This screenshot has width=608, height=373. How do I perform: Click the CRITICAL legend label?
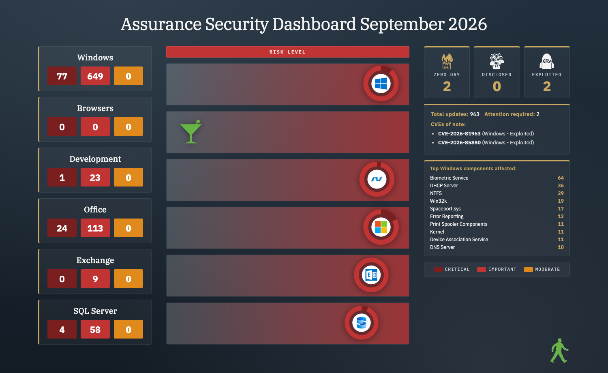pyautogui.click(x=457, y=270)
